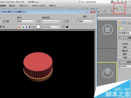Create a 长方体 box primitive
The image size is (131, 98).
(125, 44)
